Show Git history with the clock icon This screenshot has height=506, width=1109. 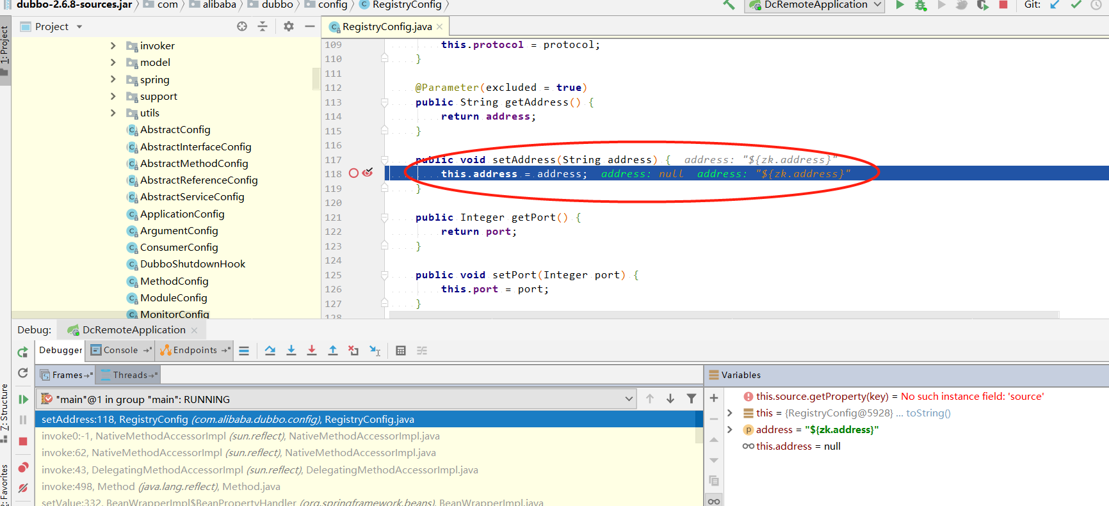[1096, 4]
